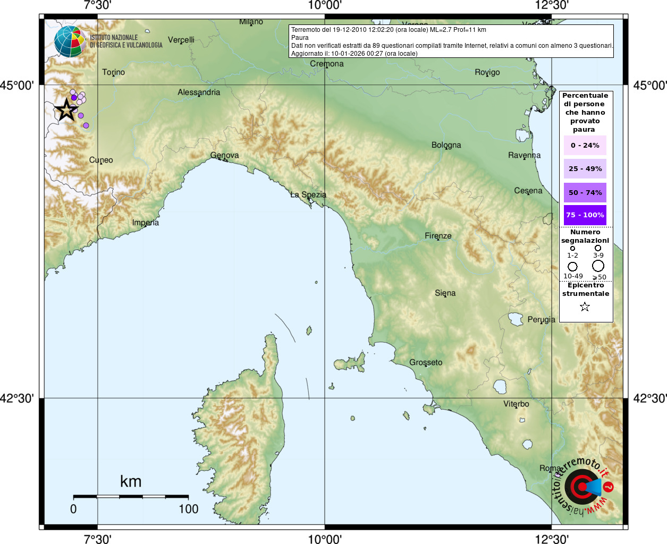Click the Viterbo city label

pos(516,404)
